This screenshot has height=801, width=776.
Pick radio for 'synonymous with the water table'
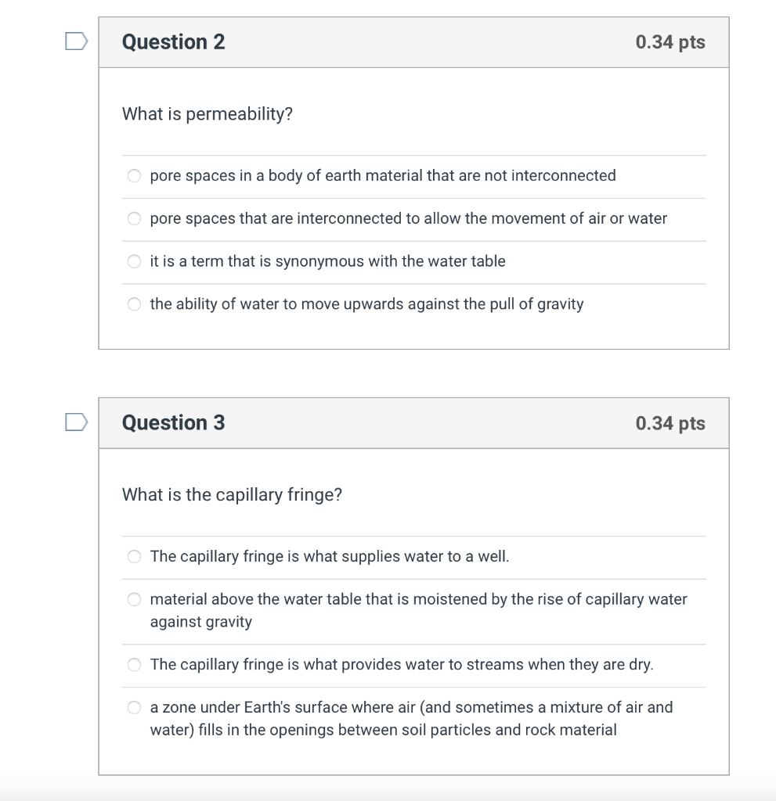[x=135, y=261]
